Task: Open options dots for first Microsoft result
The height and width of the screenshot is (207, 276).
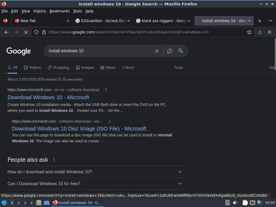Action: tap(106, 89)
